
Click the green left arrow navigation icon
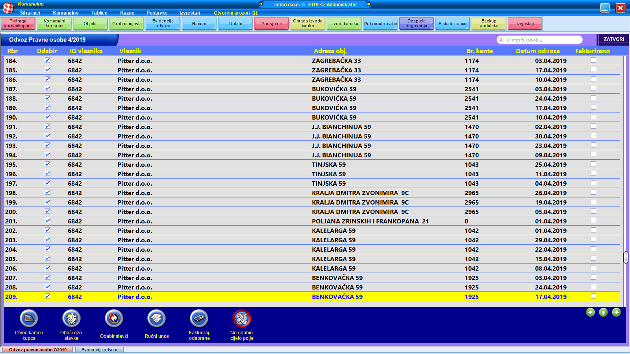pos(590,312)
